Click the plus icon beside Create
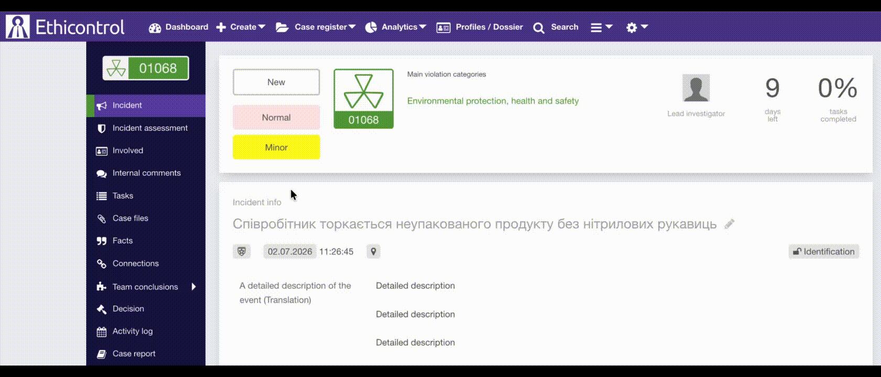The height and width of the screenshot is (377, 881). point(221,27)
